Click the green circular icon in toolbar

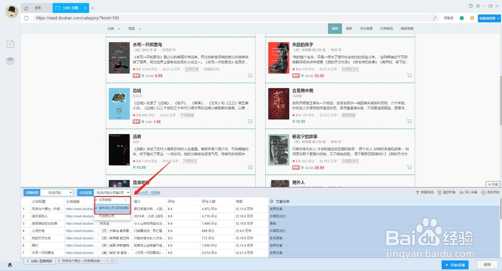pyautogui.click(x=462, y=18)
